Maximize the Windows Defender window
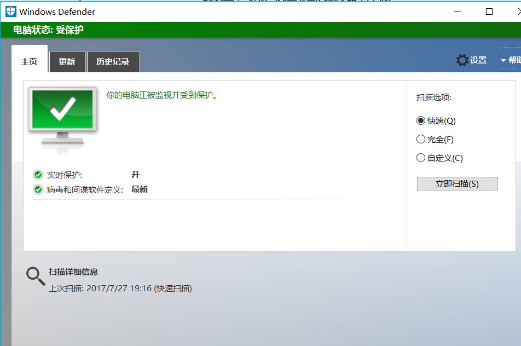 489,11
